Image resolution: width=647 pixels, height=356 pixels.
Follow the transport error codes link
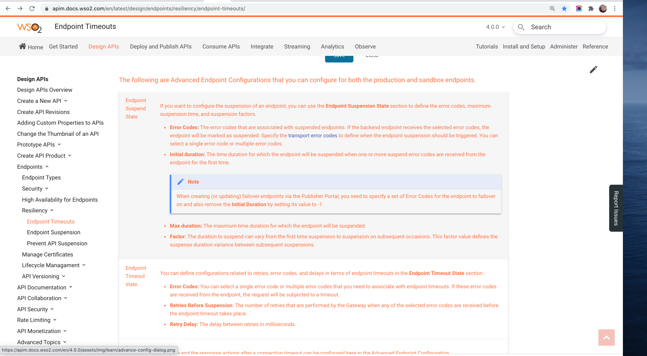tap(313, 135)
